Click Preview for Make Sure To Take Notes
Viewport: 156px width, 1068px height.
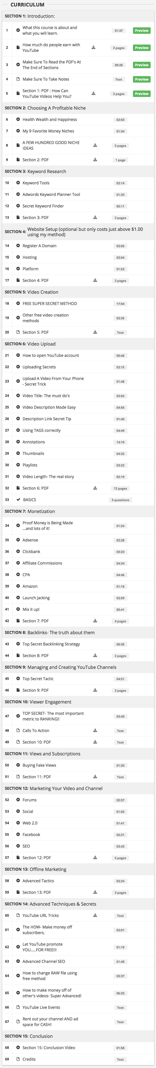tap(141, 79)
